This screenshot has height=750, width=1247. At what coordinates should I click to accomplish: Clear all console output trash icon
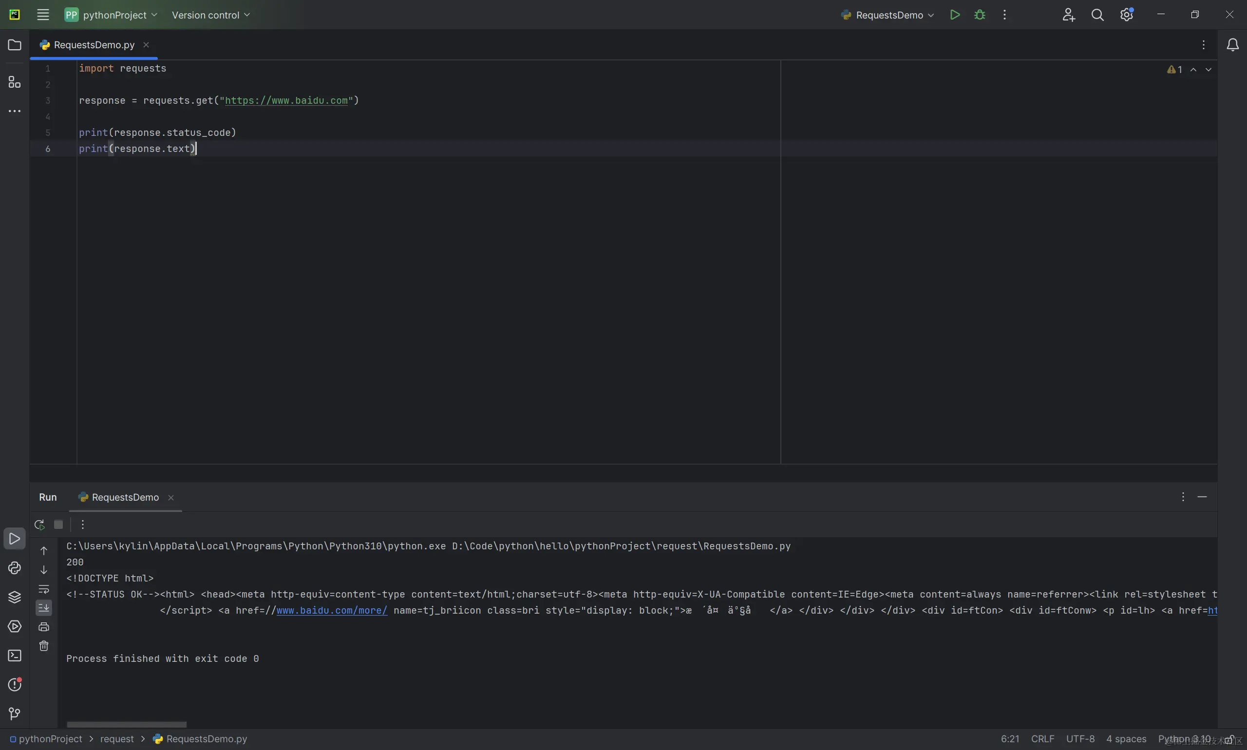44,646
